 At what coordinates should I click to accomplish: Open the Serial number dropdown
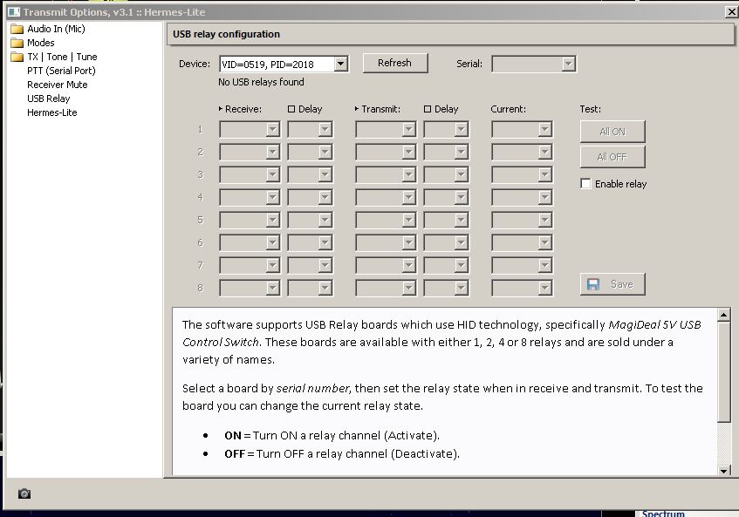[x=568, y=64]
